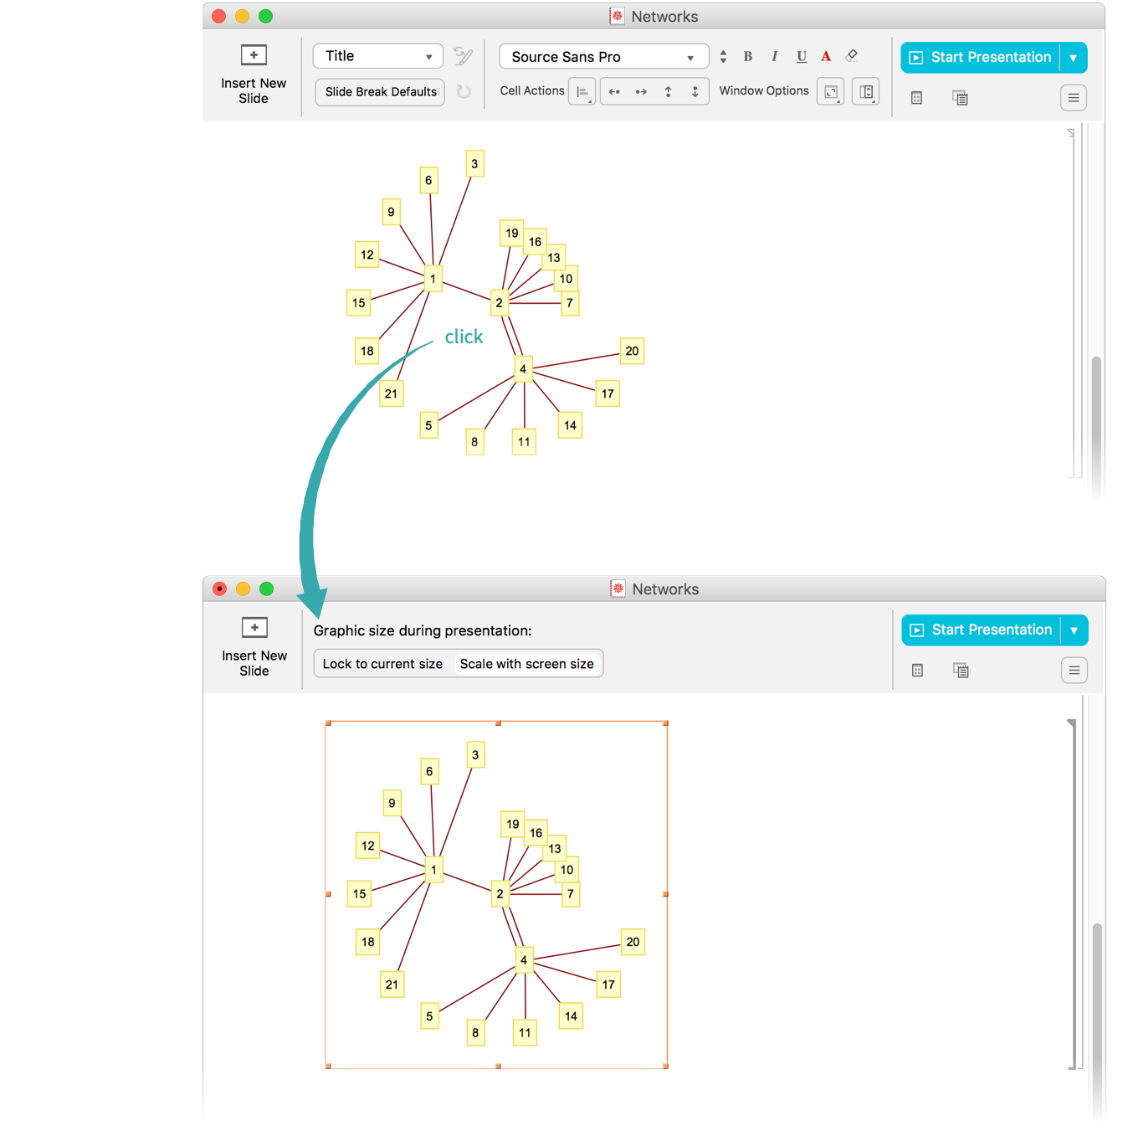Click the font size stepper arrows
Image resolution: width=1123 pixels, height=1126 pixels.
click(723, 57)
